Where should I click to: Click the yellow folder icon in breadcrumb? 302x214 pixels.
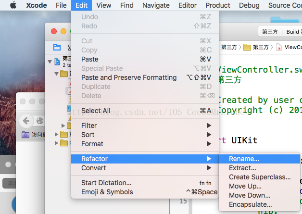click(247, 47)
